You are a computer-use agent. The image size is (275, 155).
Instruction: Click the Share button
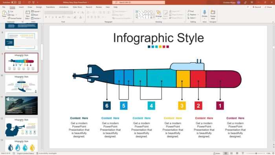[x=268, y=7]
